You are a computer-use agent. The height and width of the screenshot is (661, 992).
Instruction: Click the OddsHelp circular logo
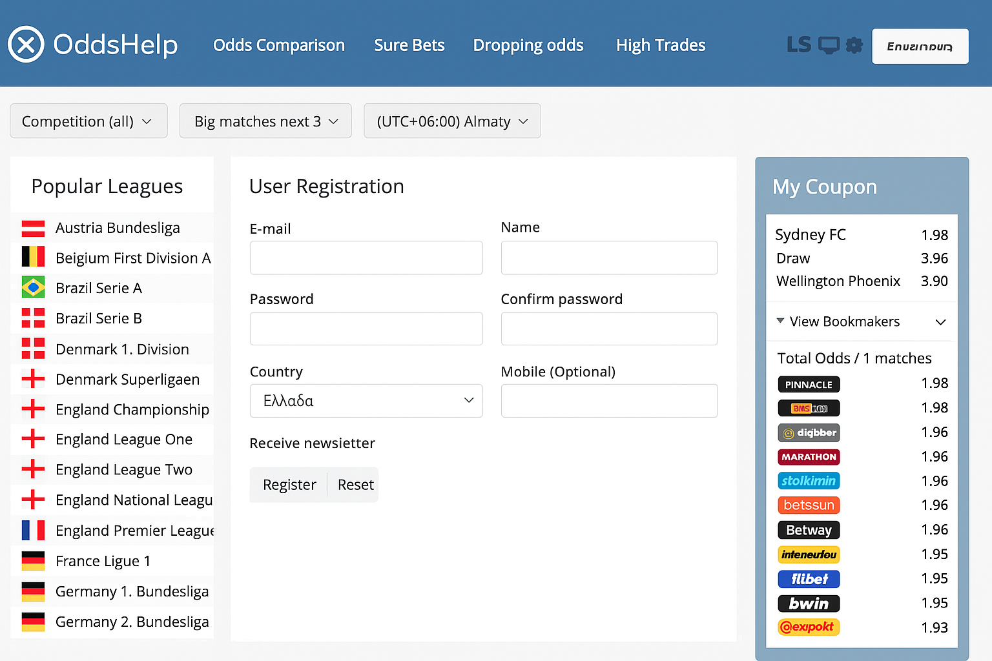click(26, 44)
